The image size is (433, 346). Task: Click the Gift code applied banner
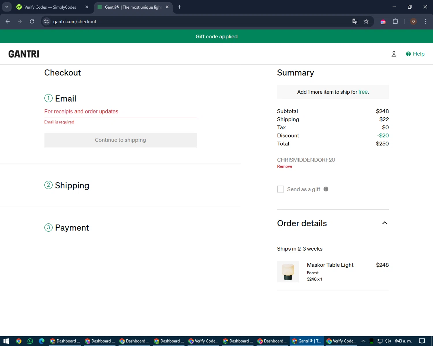coord(216,36)
